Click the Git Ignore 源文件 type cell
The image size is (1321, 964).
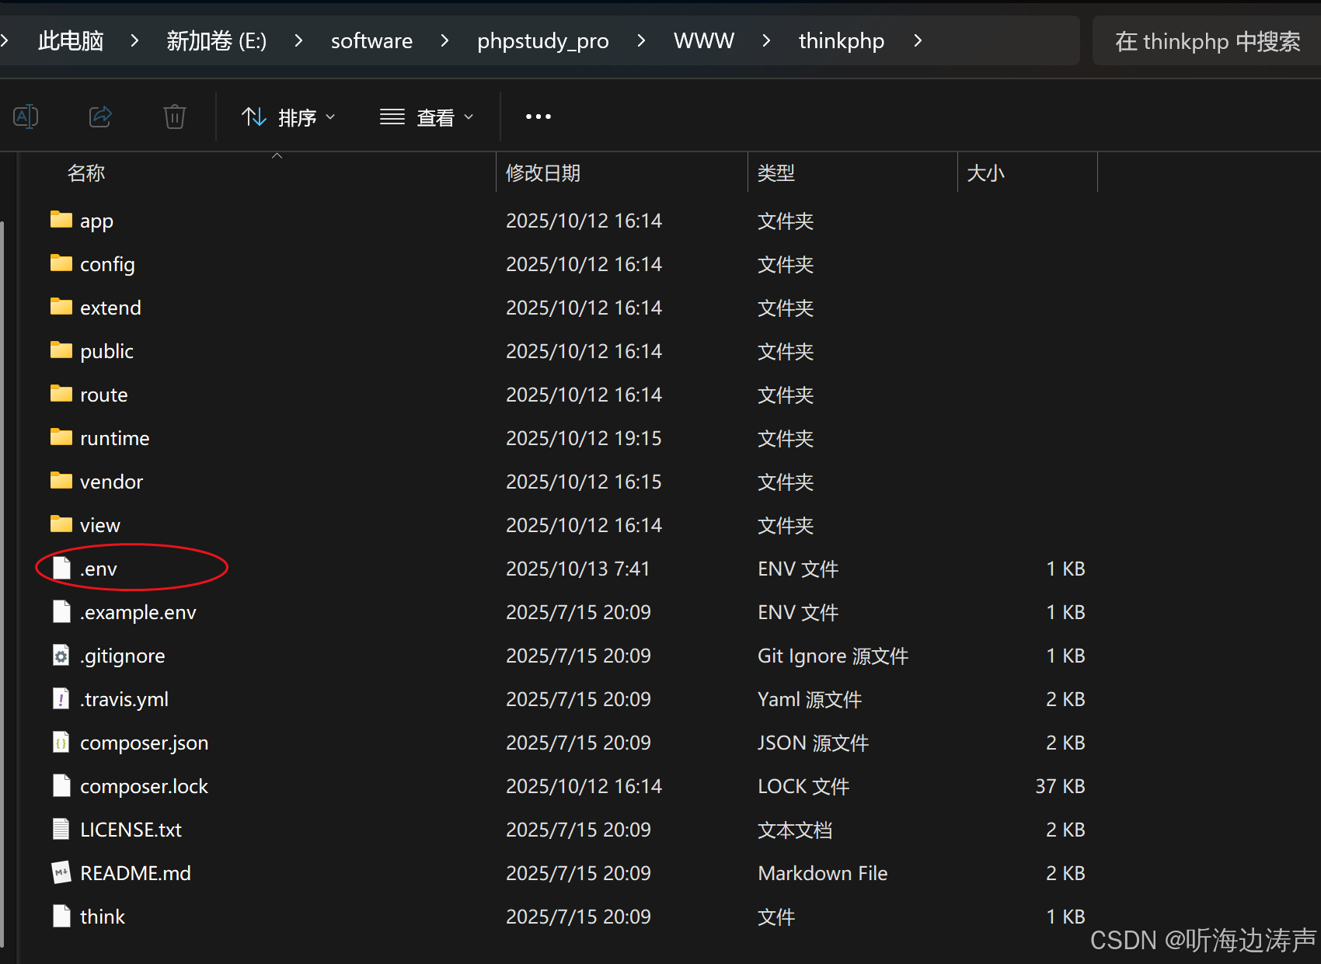(833, 656)
